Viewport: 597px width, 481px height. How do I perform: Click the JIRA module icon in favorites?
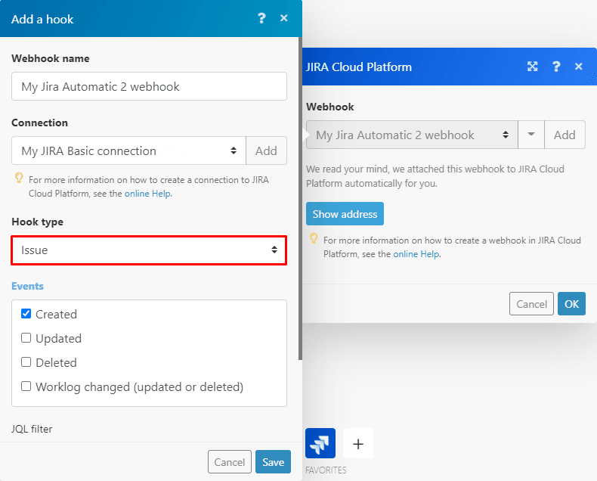[x=320, y=443]
